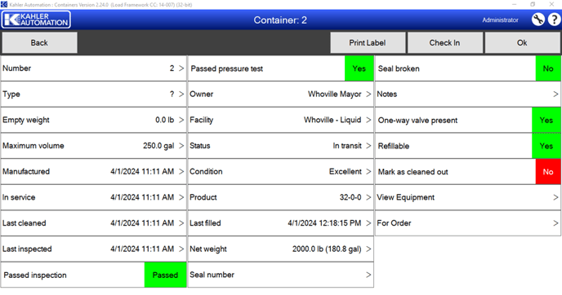Open the wrench settings icon
The image size is (562, 295).
pyautogui.click(x=538, y=20)
